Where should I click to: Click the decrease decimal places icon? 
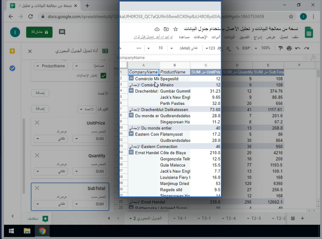pos(228,49)
